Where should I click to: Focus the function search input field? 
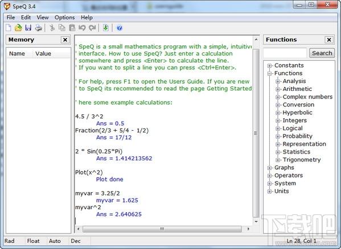285,53
